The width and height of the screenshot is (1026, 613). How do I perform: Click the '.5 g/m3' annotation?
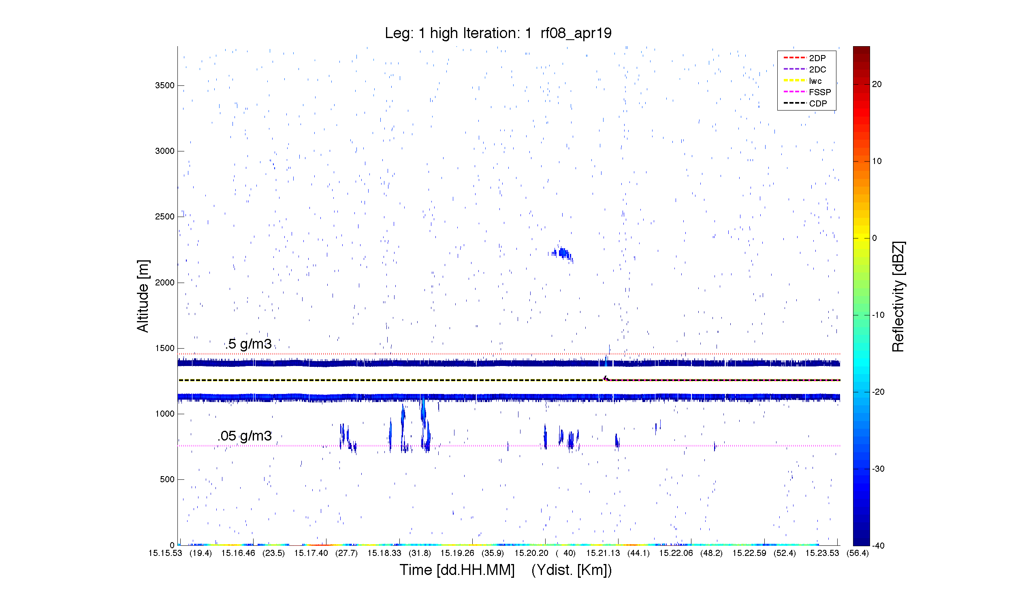click(248, 344)
